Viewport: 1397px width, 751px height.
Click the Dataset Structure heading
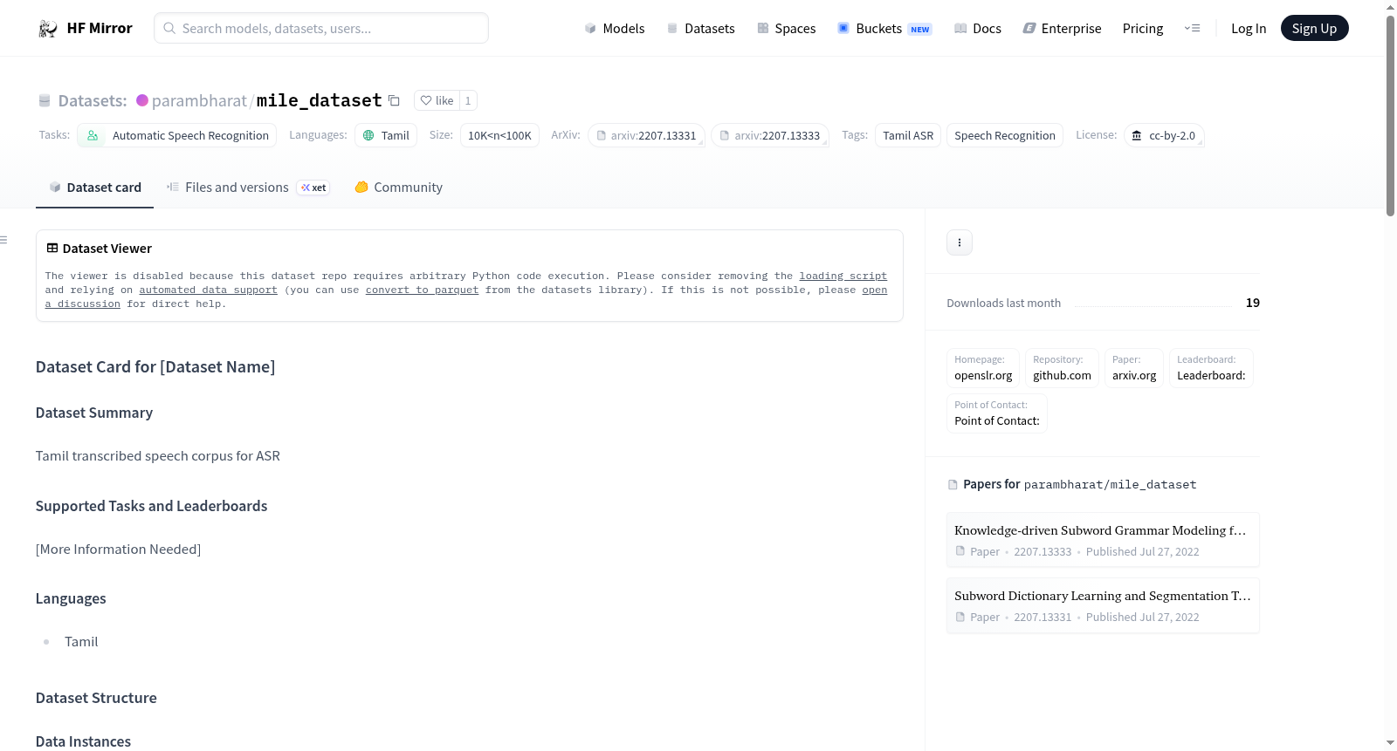tap(96, 698)
